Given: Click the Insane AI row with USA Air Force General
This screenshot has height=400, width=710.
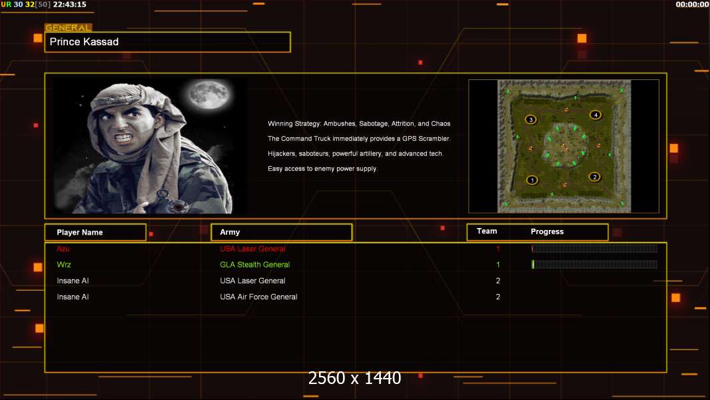Looking at the screenshot, I should [x=356, y=297].
